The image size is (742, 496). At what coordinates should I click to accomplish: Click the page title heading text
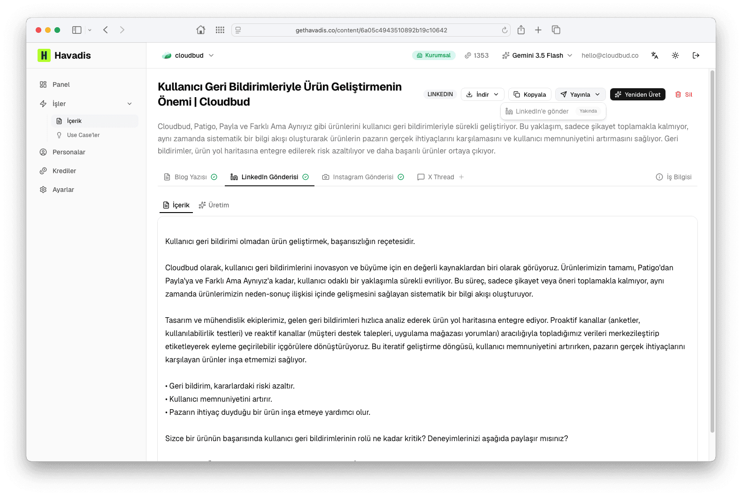click(x=280, y=94)
